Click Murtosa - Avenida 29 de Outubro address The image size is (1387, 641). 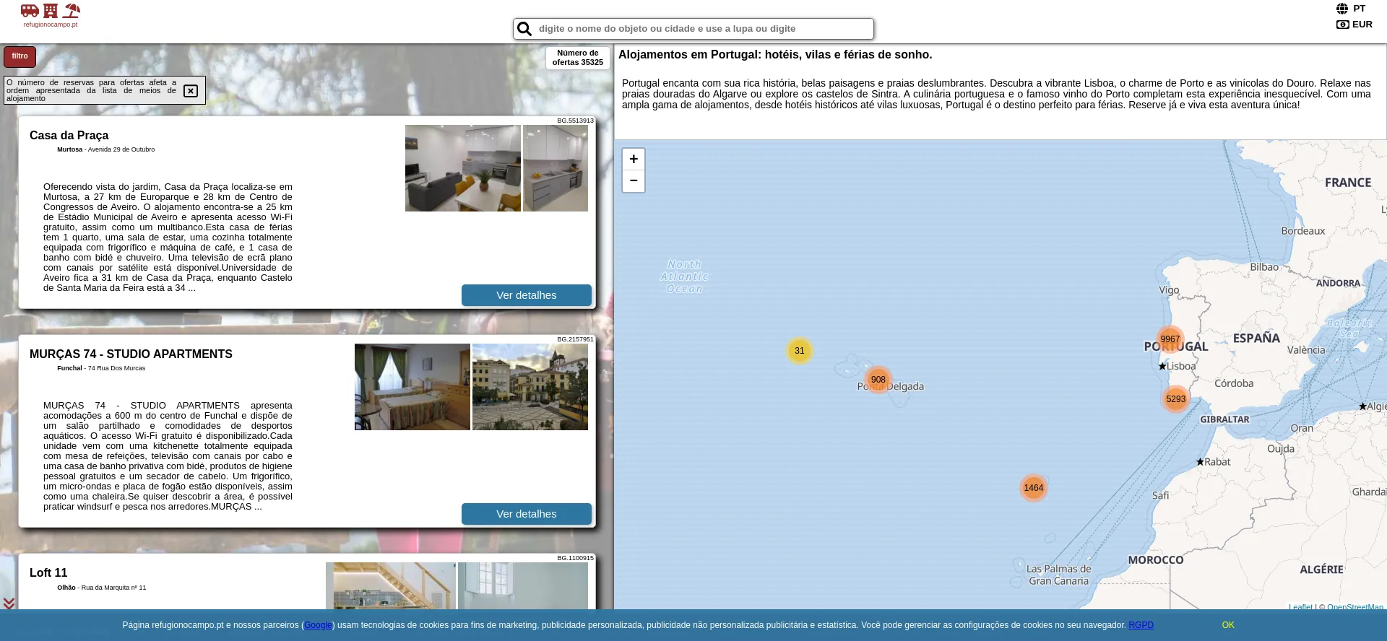[106, 150]
